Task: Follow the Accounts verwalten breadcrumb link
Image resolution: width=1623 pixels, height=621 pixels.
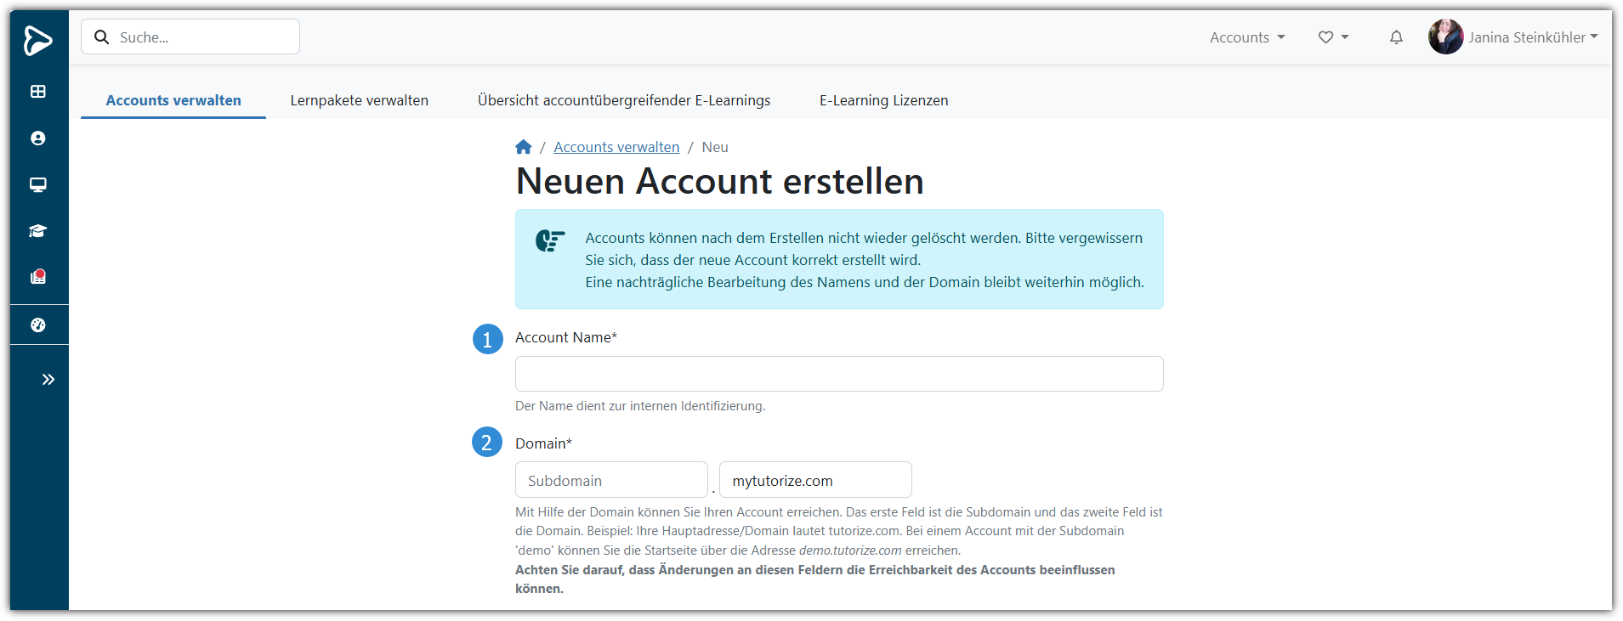Action: [x=616, y=147]
